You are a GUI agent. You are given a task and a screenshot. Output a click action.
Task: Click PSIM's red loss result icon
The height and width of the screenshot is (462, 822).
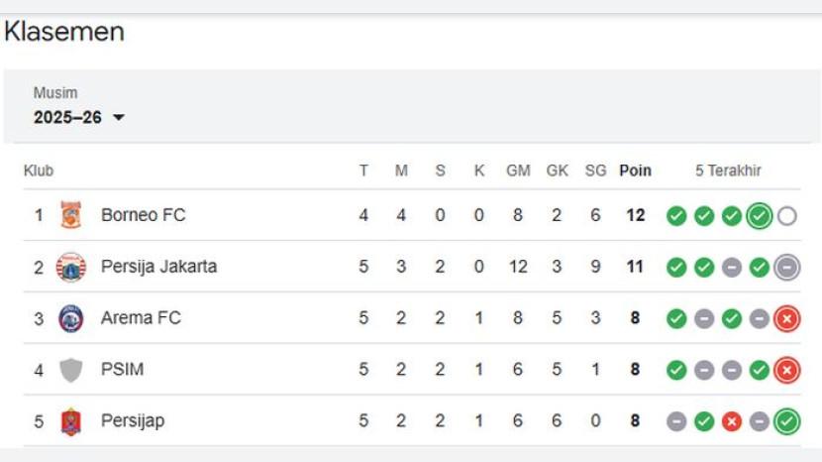coord(786,370)
